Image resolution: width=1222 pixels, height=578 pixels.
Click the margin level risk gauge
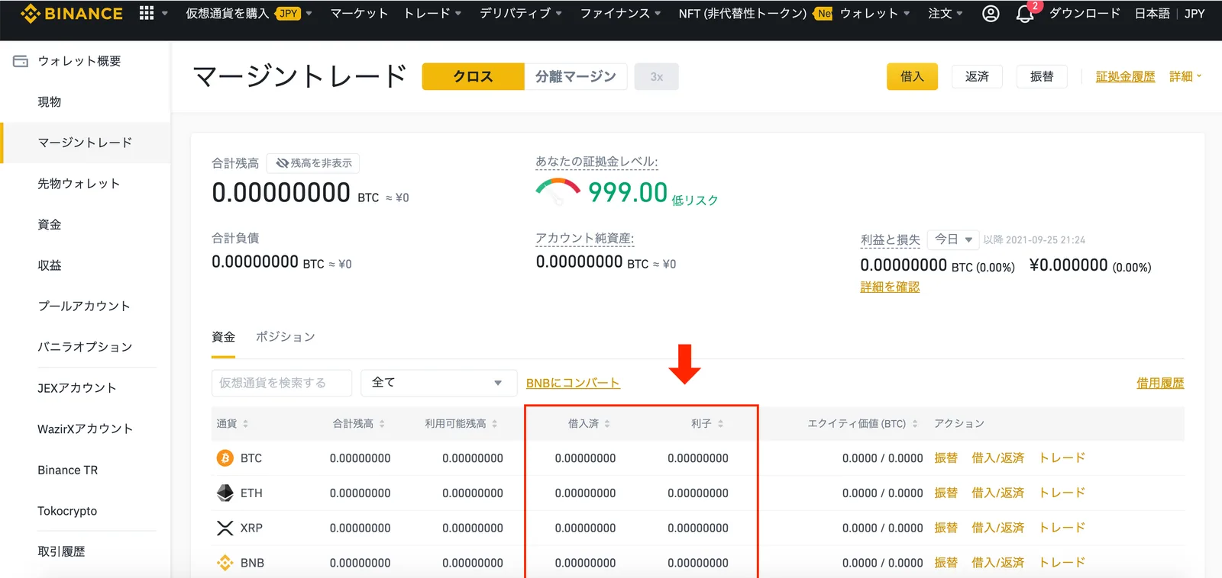558,191
